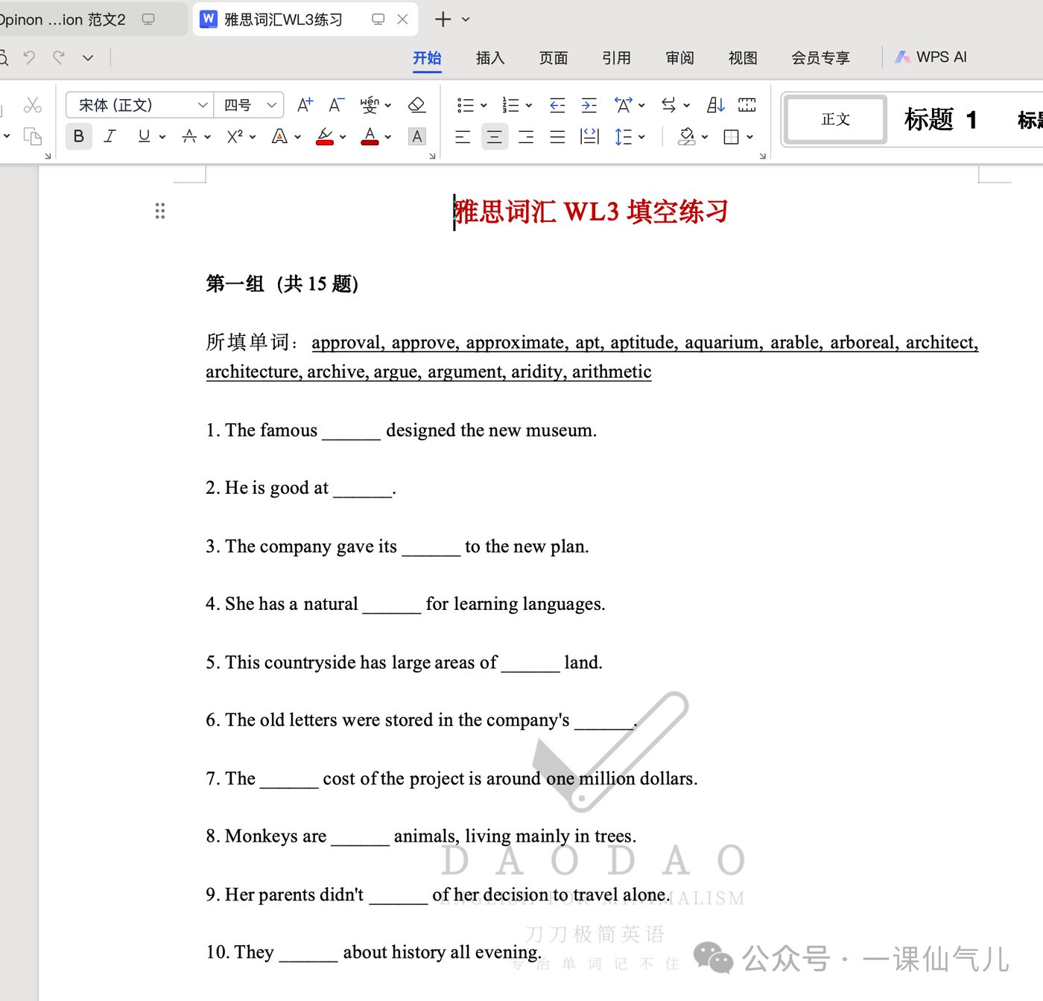Show paragraph marks icon
This screenshot has width=1043, height=1001.
pyautogui.click(x=747, y=105)
